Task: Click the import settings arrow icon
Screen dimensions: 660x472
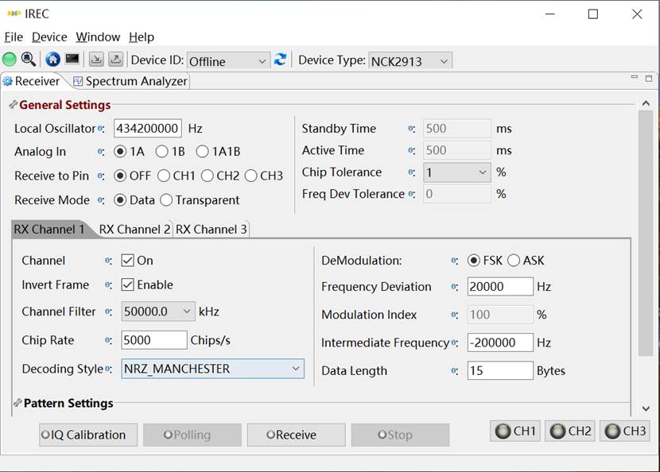Action: (95, 60)
